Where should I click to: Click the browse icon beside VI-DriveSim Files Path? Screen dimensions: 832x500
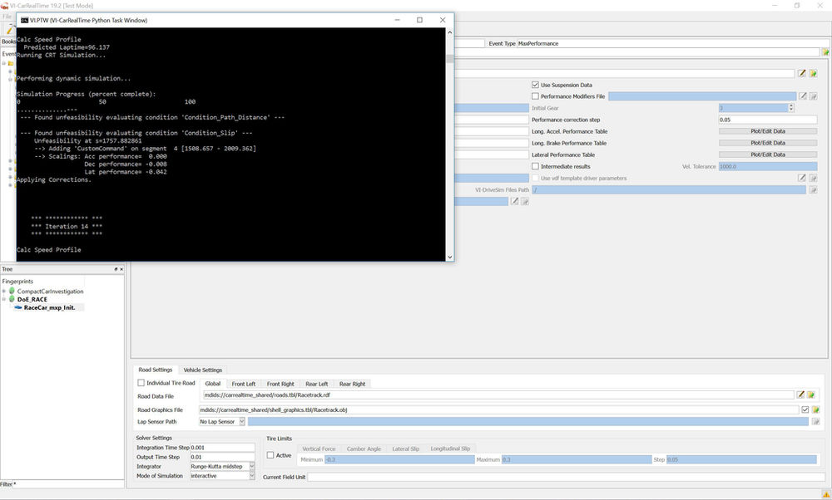[x=814, y=189]
